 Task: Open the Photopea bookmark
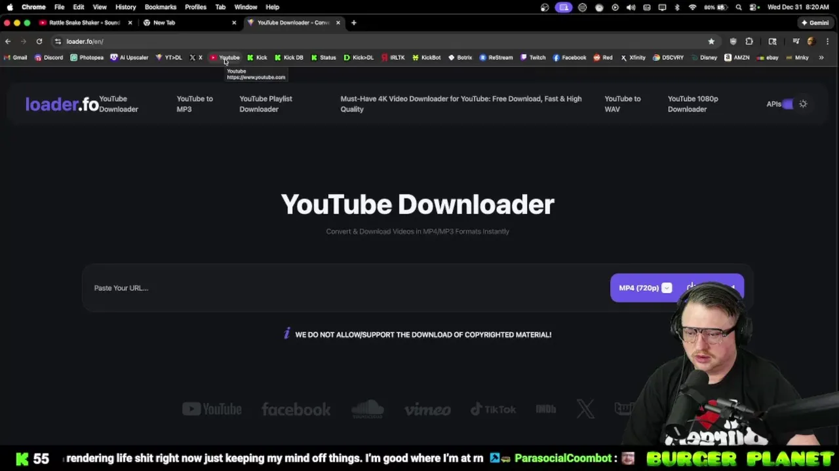tap(87, 58)
